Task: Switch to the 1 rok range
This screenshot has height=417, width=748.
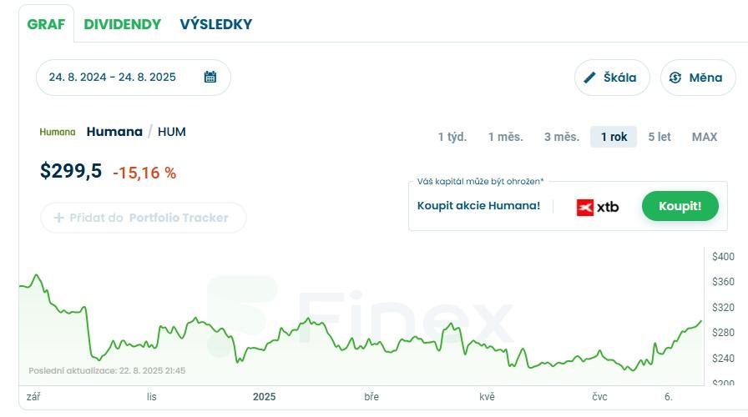Action: (614, 137)
